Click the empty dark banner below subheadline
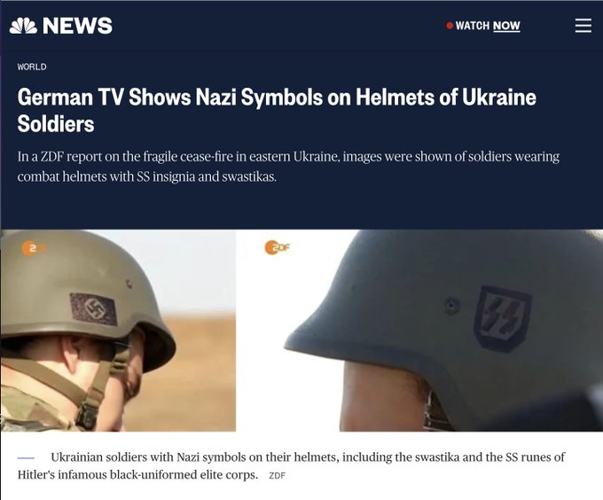This screenshot has width=603, height=500. [x=301, y=207]
